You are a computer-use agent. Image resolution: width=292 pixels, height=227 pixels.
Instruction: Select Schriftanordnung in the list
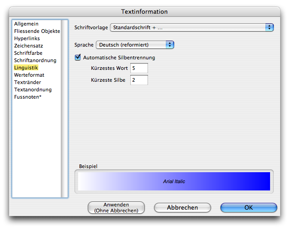35,60
